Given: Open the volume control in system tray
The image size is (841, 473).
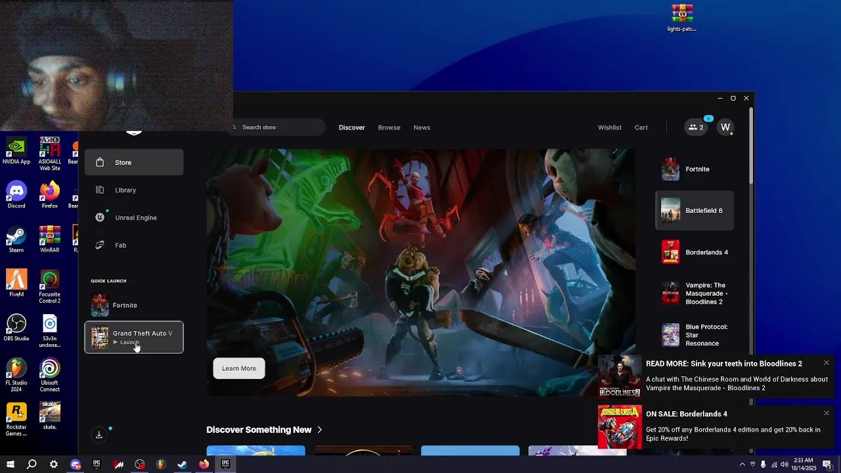Looking at the screenshot, I should coord(784,464).
